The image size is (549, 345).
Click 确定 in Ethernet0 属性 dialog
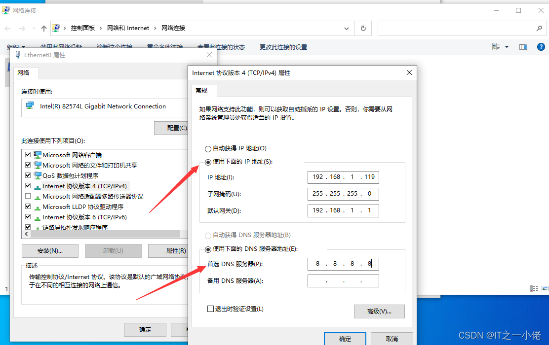tap(145, 329)
